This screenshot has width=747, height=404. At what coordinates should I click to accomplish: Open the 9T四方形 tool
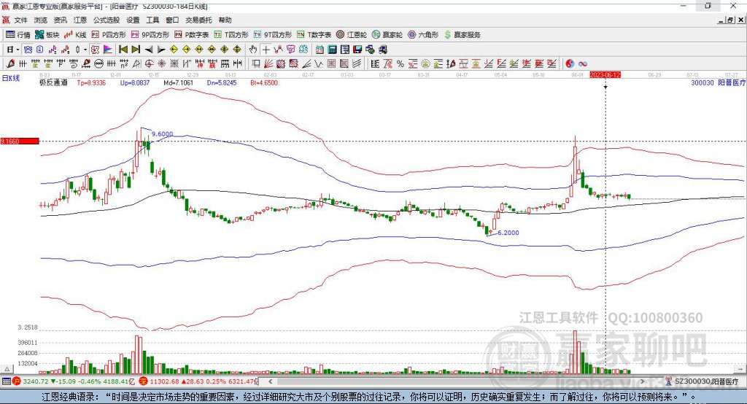pos(273,35)
